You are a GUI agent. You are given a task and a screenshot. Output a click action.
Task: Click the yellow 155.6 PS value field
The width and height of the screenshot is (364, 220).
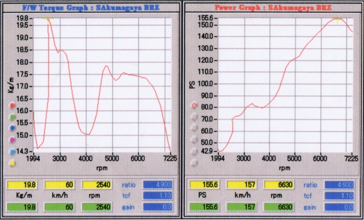click(x=204, y=185)
